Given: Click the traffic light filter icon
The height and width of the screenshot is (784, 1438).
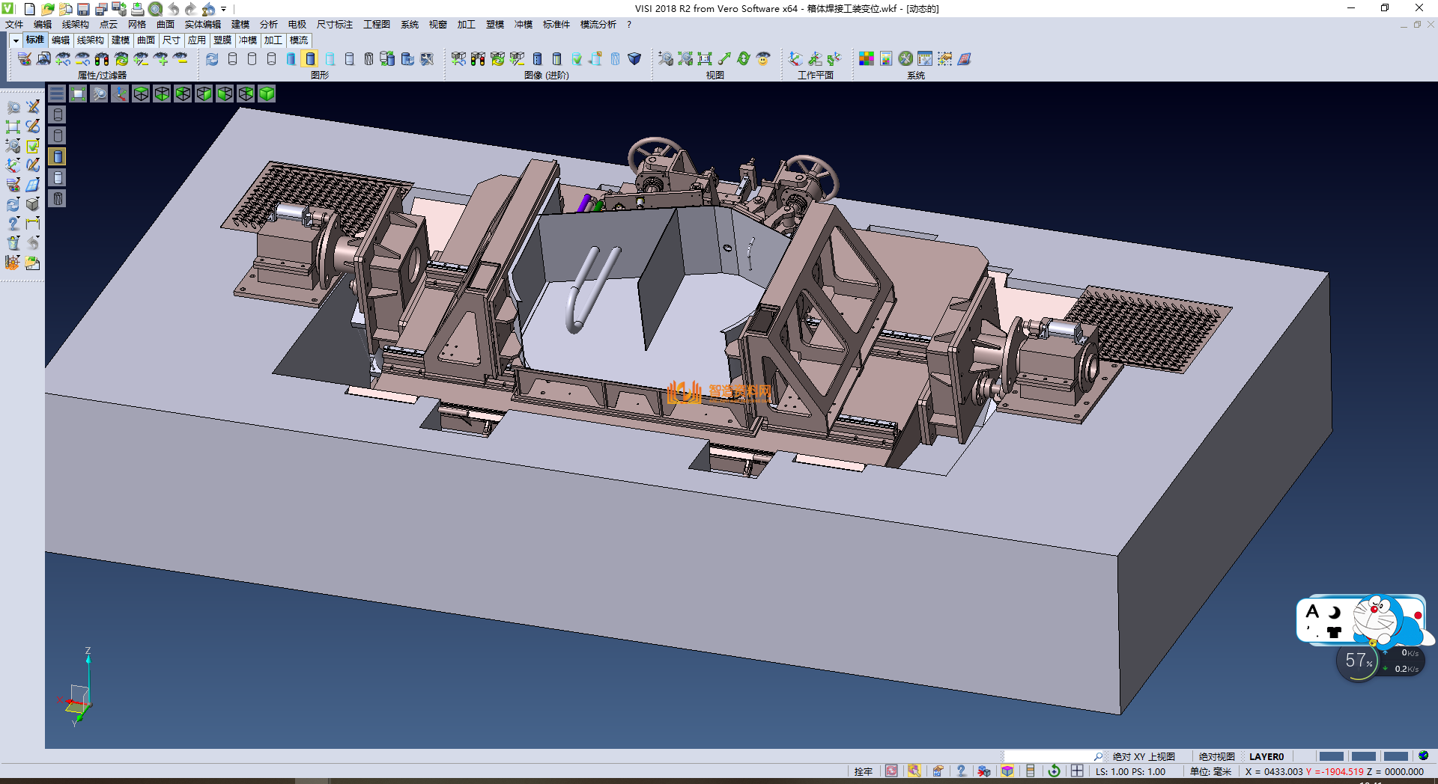Looking at the screenshot, I should click(x=102, y=59).
